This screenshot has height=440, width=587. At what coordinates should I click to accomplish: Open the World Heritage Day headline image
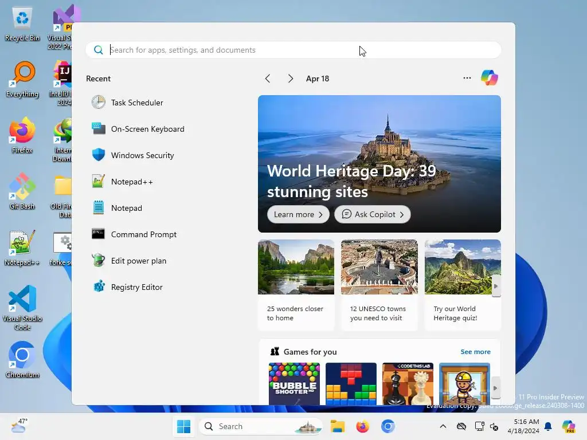tap(379, 163)
